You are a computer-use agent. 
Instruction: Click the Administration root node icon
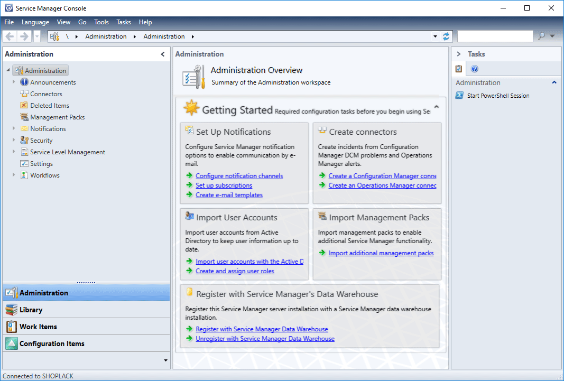click(19, 70)
